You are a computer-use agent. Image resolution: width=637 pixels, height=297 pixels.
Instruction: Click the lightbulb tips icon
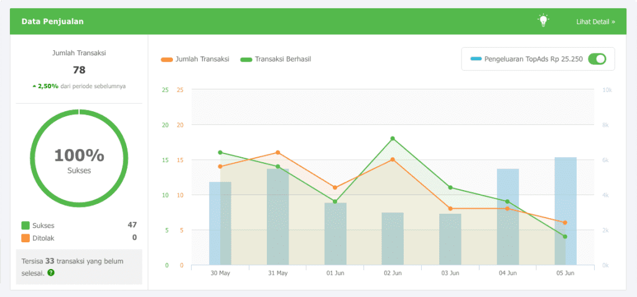click(543, 21)
